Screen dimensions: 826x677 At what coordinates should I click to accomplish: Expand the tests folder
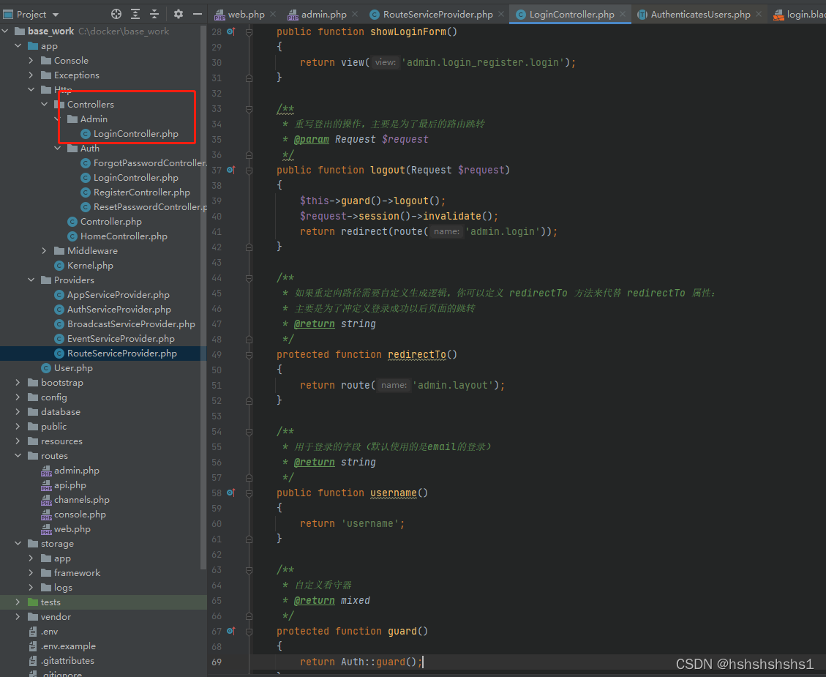[x=18, y=602]
